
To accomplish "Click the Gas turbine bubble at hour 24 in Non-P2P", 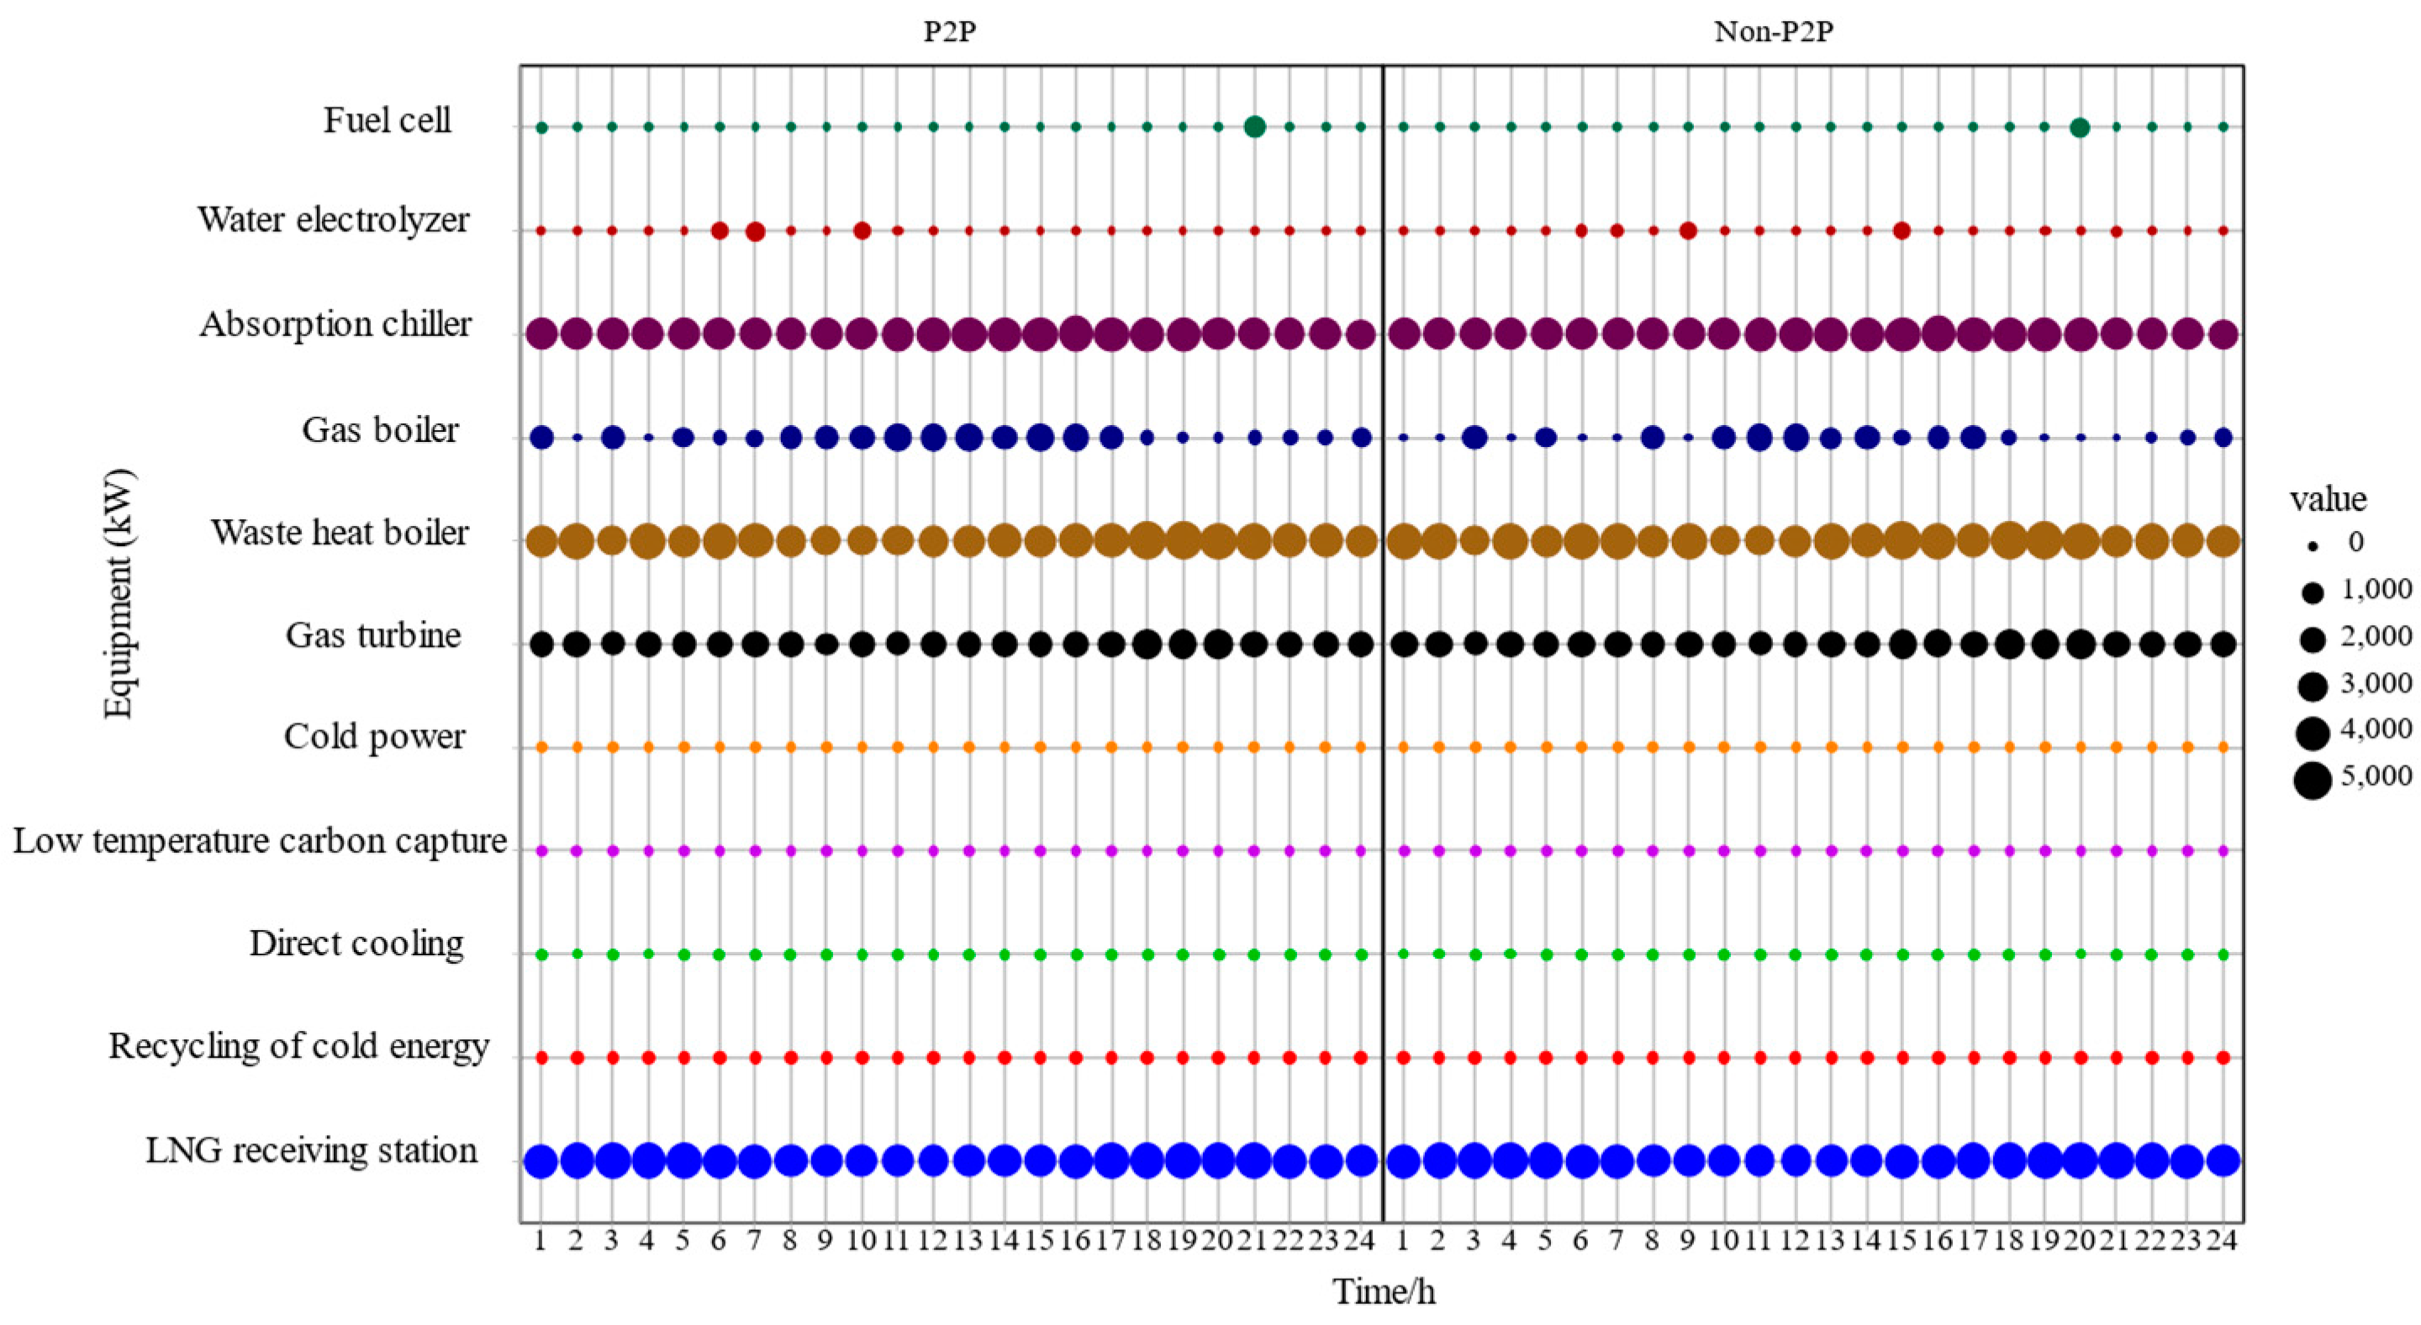I will [2223, 644].
